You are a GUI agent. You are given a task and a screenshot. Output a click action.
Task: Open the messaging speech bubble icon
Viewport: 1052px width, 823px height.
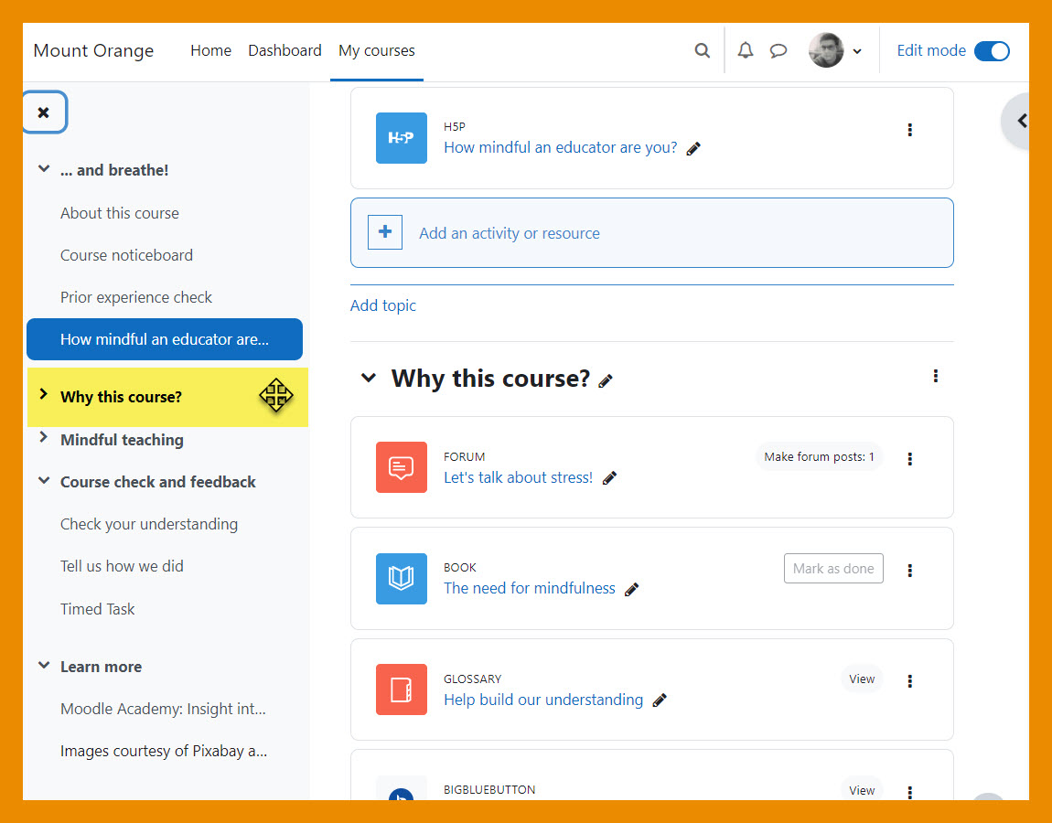point(778,51)
